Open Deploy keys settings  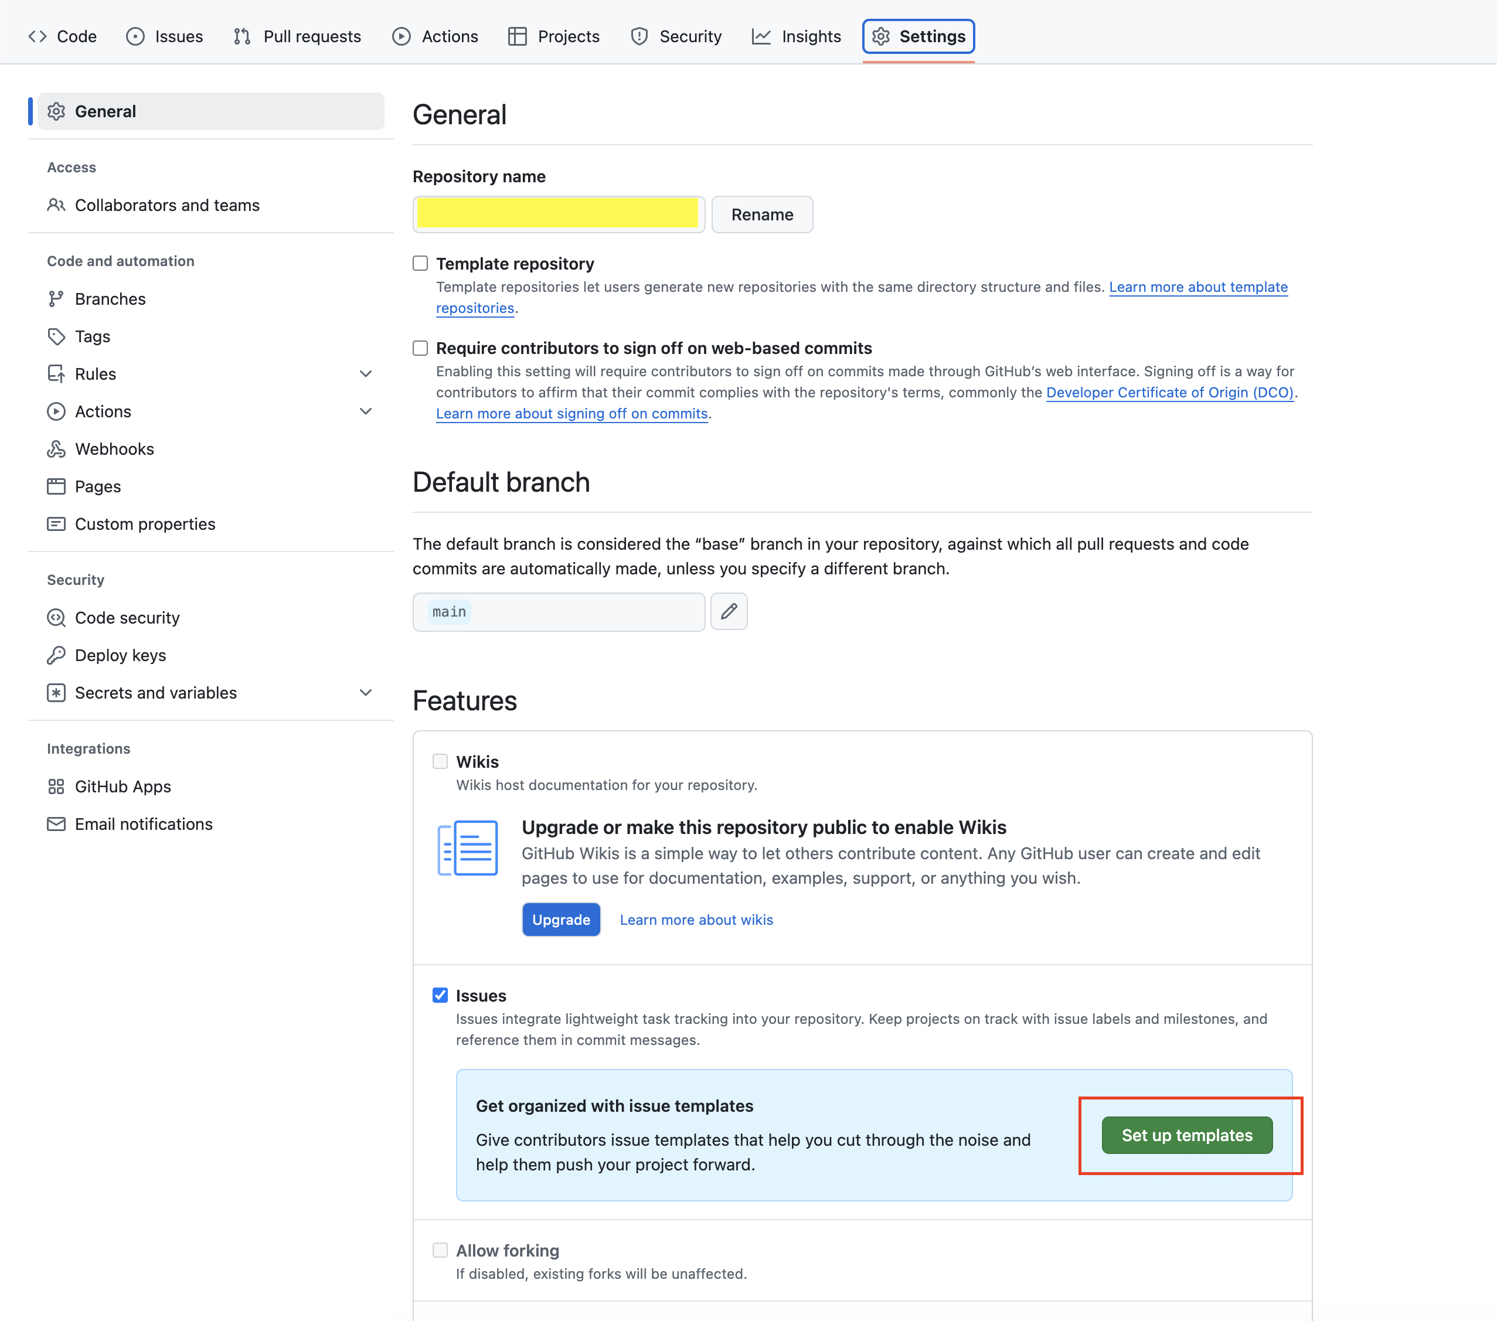(x=120, y=655)
